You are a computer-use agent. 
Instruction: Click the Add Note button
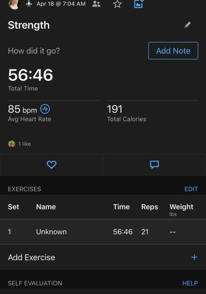(x=173, y=51)
